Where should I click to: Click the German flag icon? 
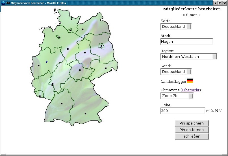click(190, 81)
